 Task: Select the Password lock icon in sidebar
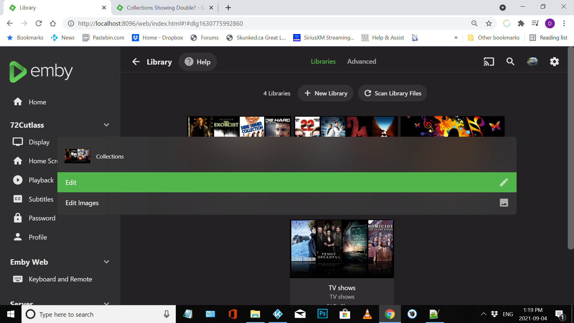click(18, 218)
